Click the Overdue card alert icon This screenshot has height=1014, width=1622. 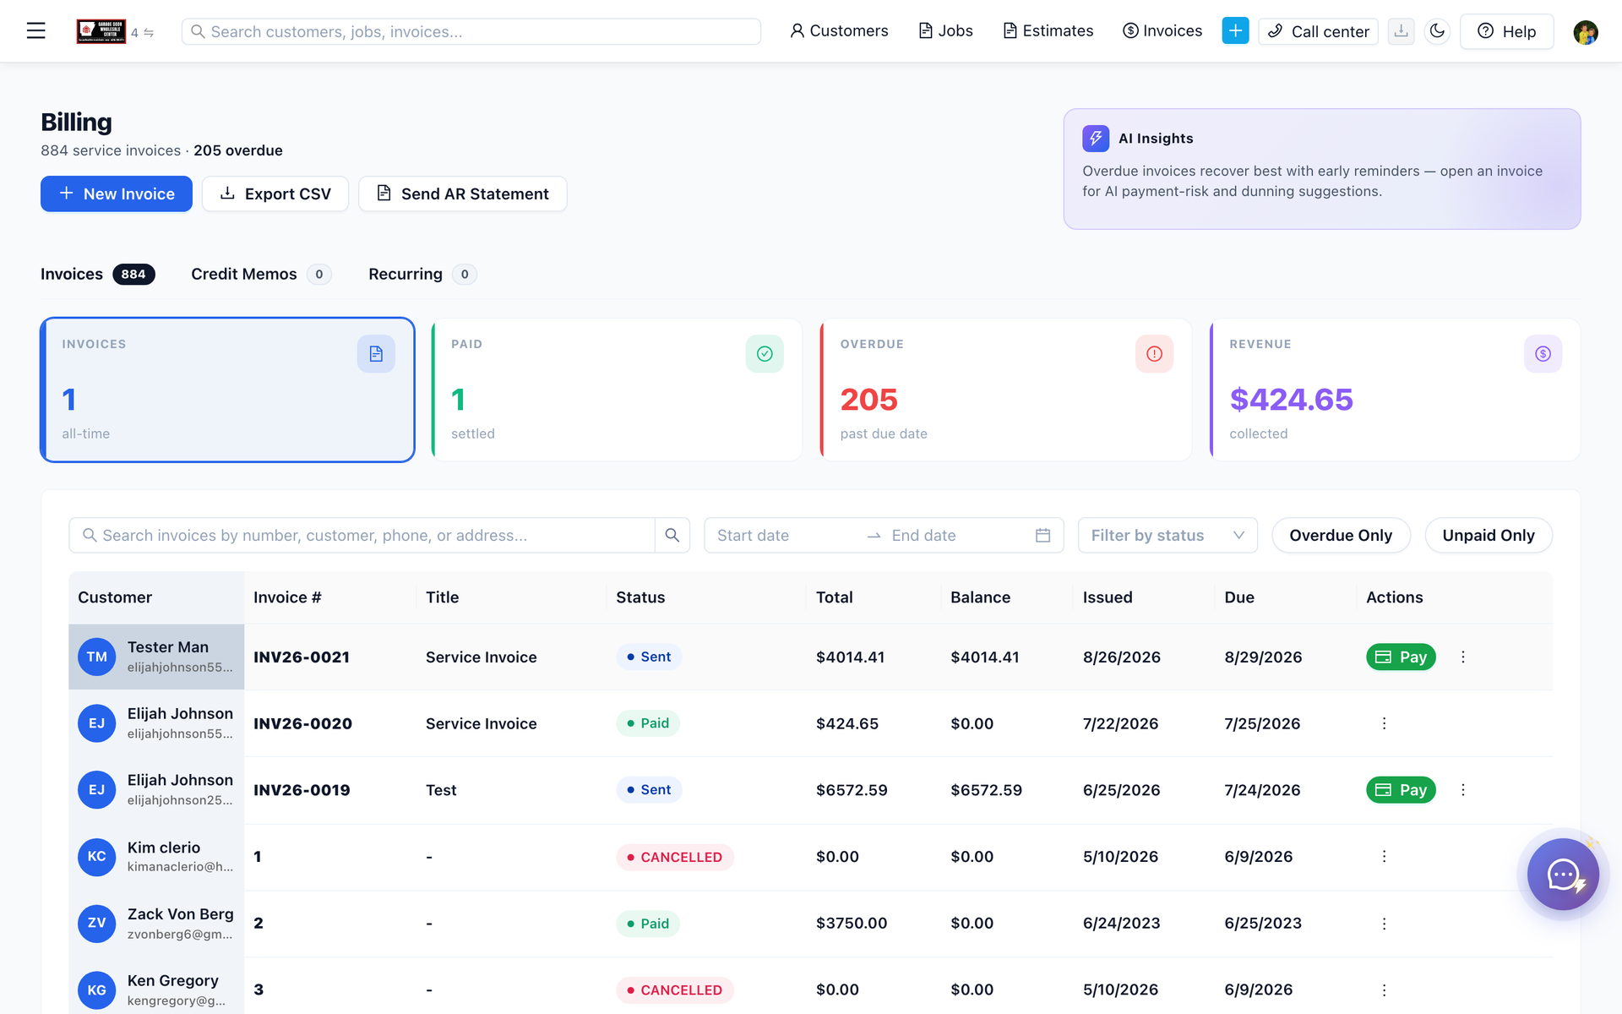1154,354
